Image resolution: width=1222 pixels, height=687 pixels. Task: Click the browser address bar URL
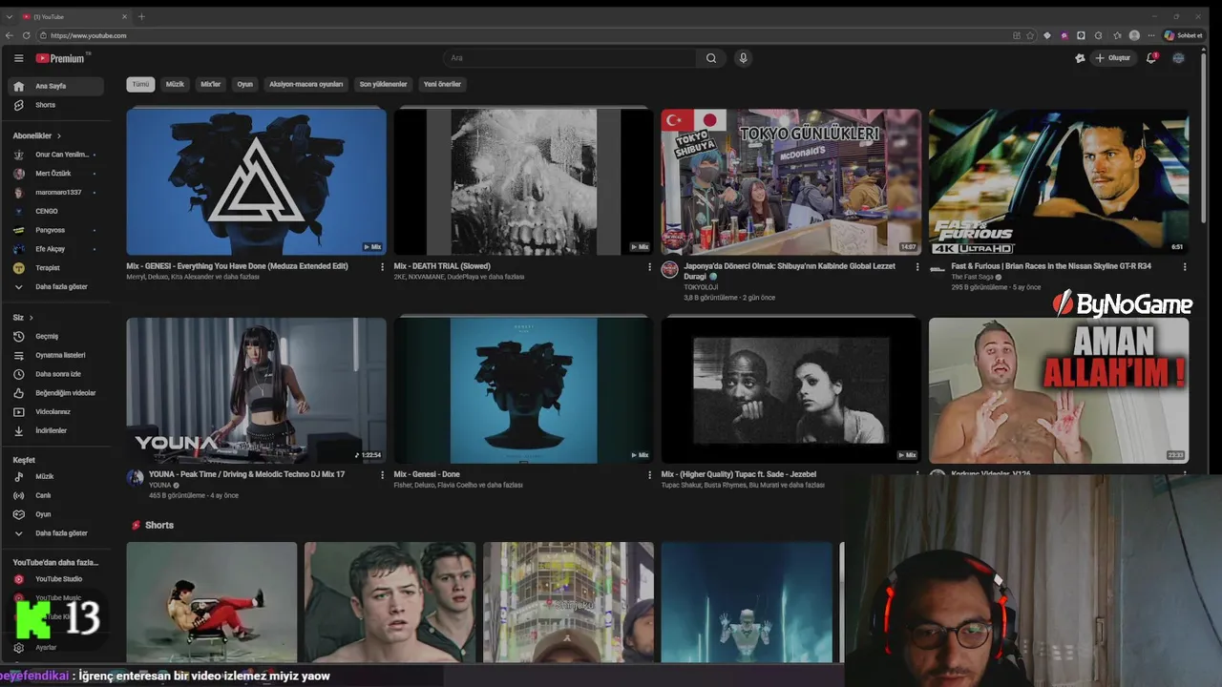tap(89, 35)
